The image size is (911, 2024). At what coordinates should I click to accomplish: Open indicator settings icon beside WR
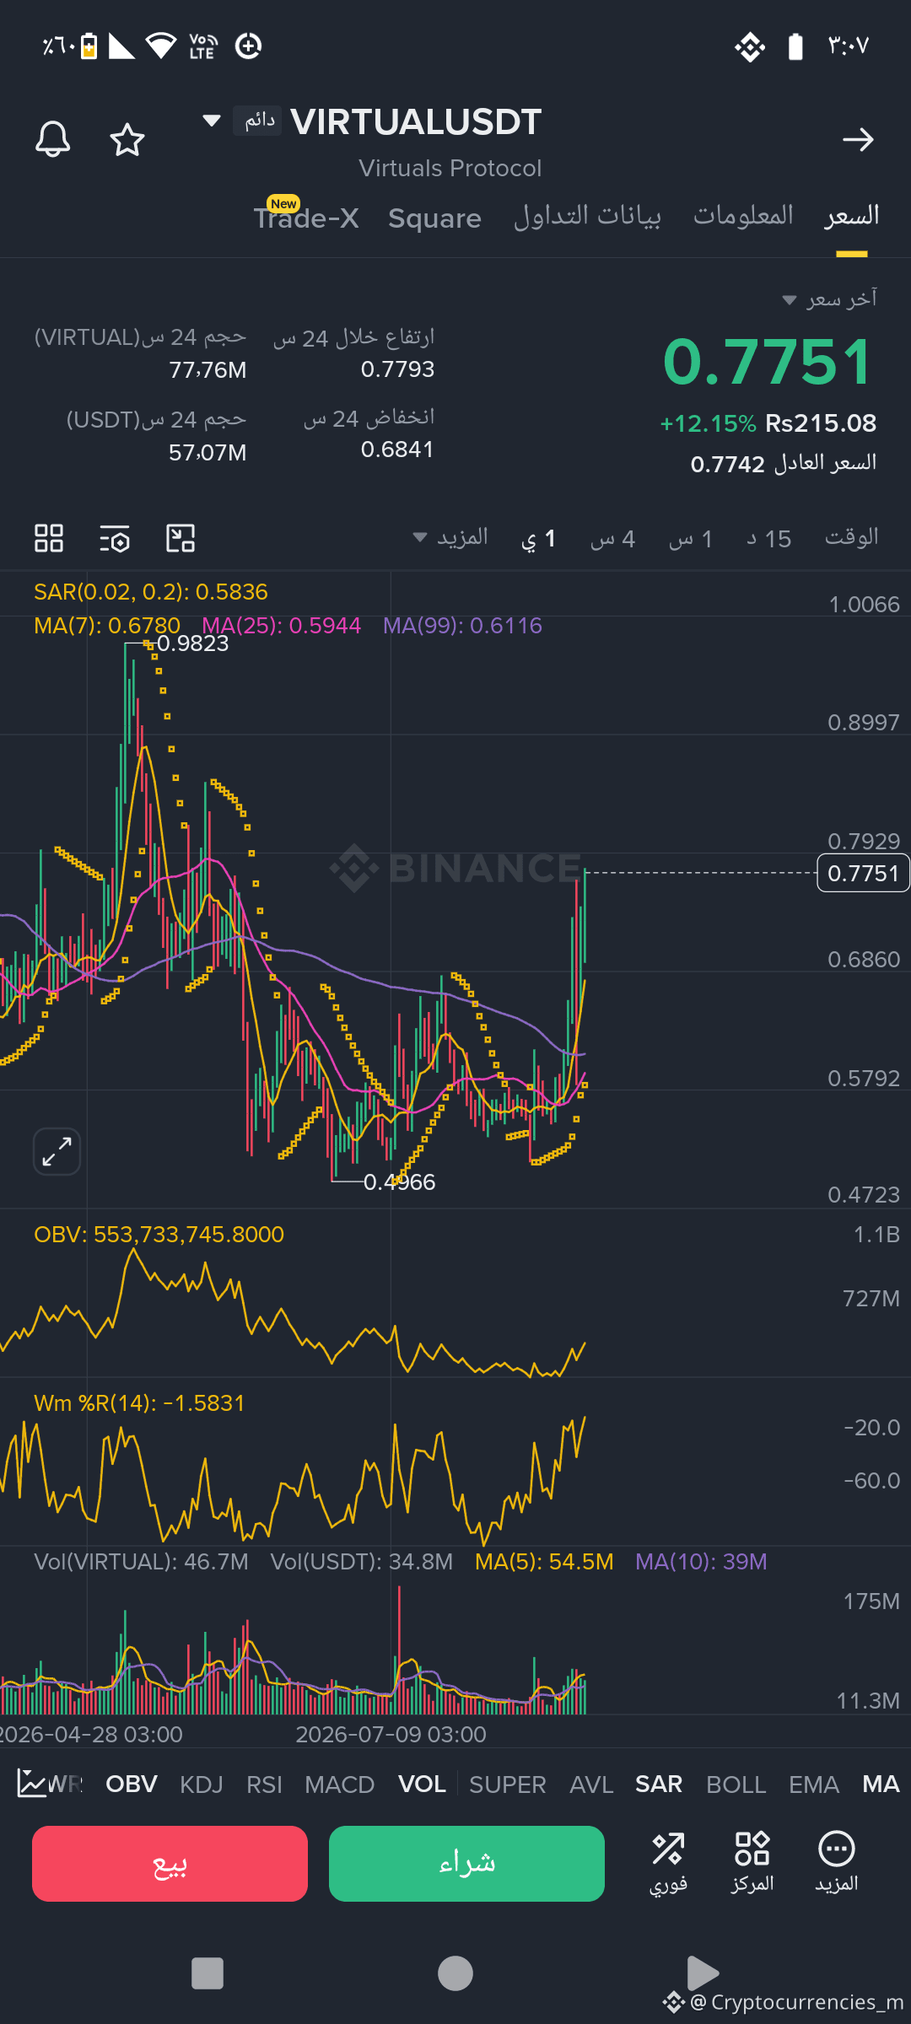(32, 1784)
